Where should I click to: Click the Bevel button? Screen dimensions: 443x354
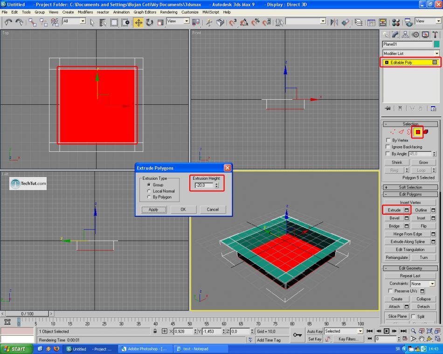[x=394, y=218]
